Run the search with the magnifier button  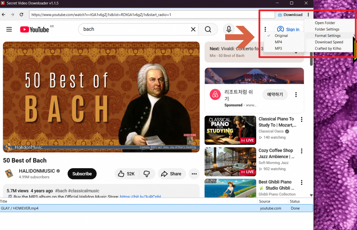[208, 29]
